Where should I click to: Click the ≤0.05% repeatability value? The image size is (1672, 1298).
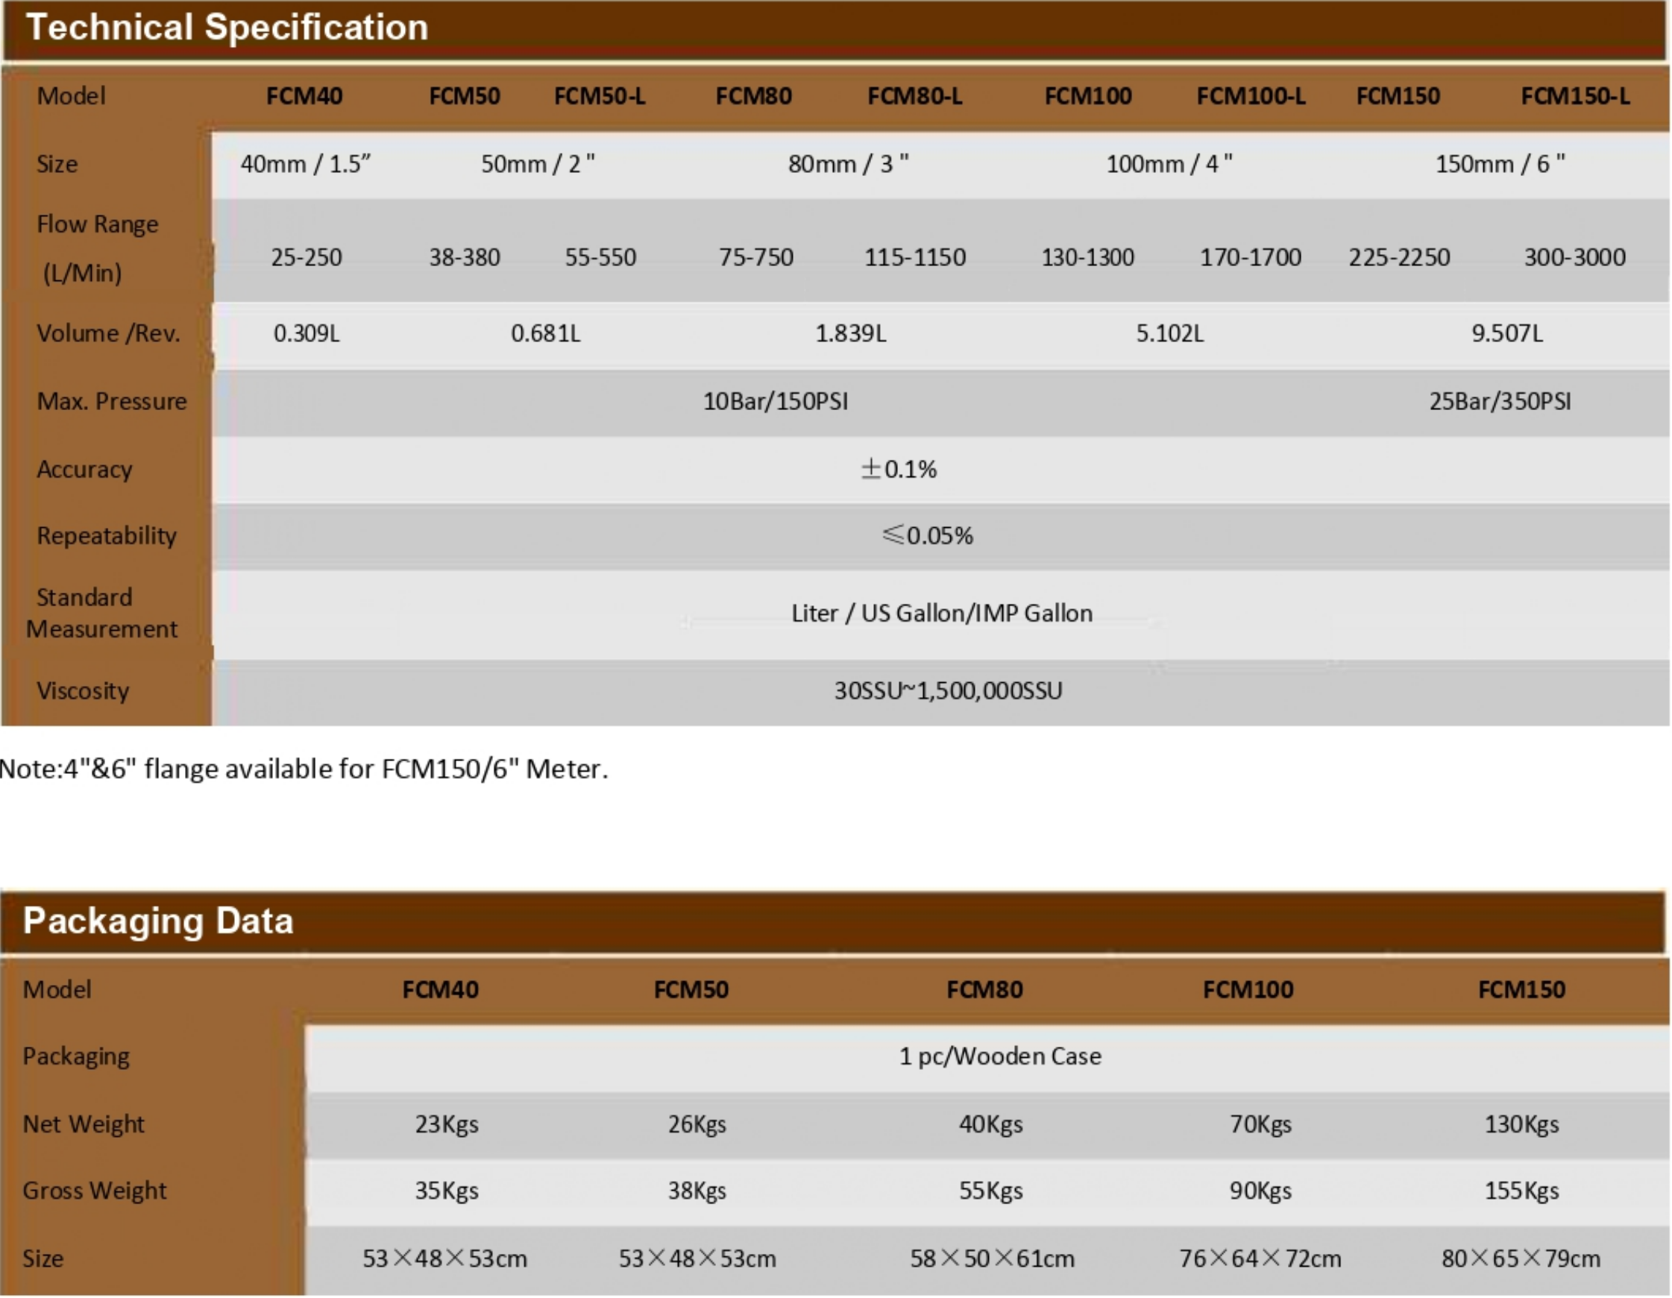click(927, 536)
